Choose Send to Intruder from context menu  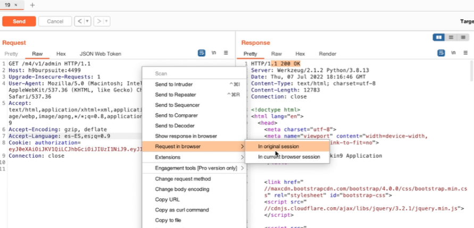click(x=194, y=85)
